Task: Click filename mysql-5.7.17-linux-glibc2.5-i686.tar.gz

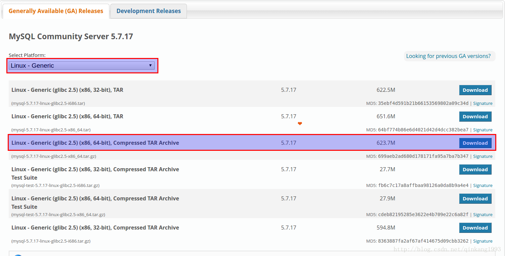Action: [51, 241]
